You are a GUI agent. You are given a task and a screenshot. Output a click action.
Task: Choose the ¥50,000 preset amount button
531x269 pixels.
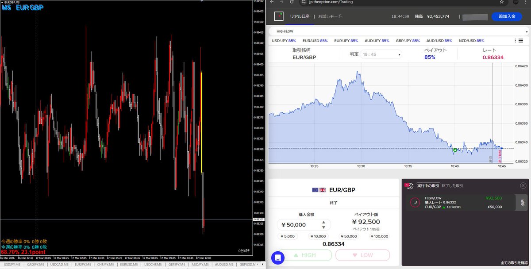coord(349,236)
